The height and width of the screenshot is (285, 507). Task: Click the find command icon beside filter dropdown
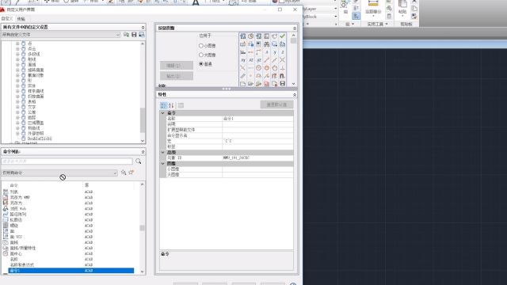coord(124,173)
